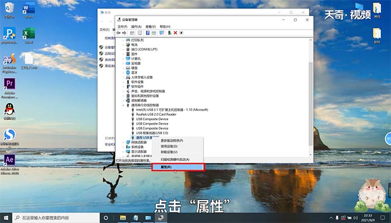
Task: Click the Properties sheet toolbar icon
Action: pyautogui.click(x=140, y=33)
